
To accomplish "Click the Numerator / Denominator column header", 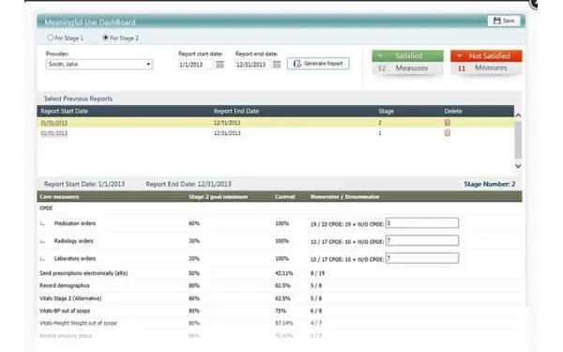I will click(x=344, y=197).
